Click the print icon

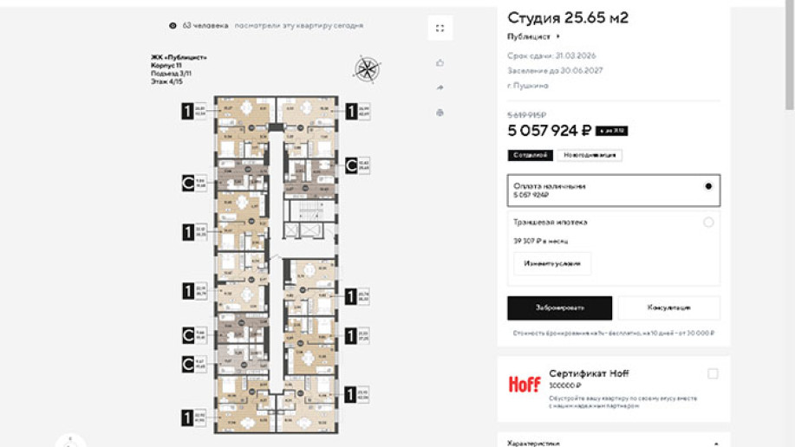click(440, 113)
